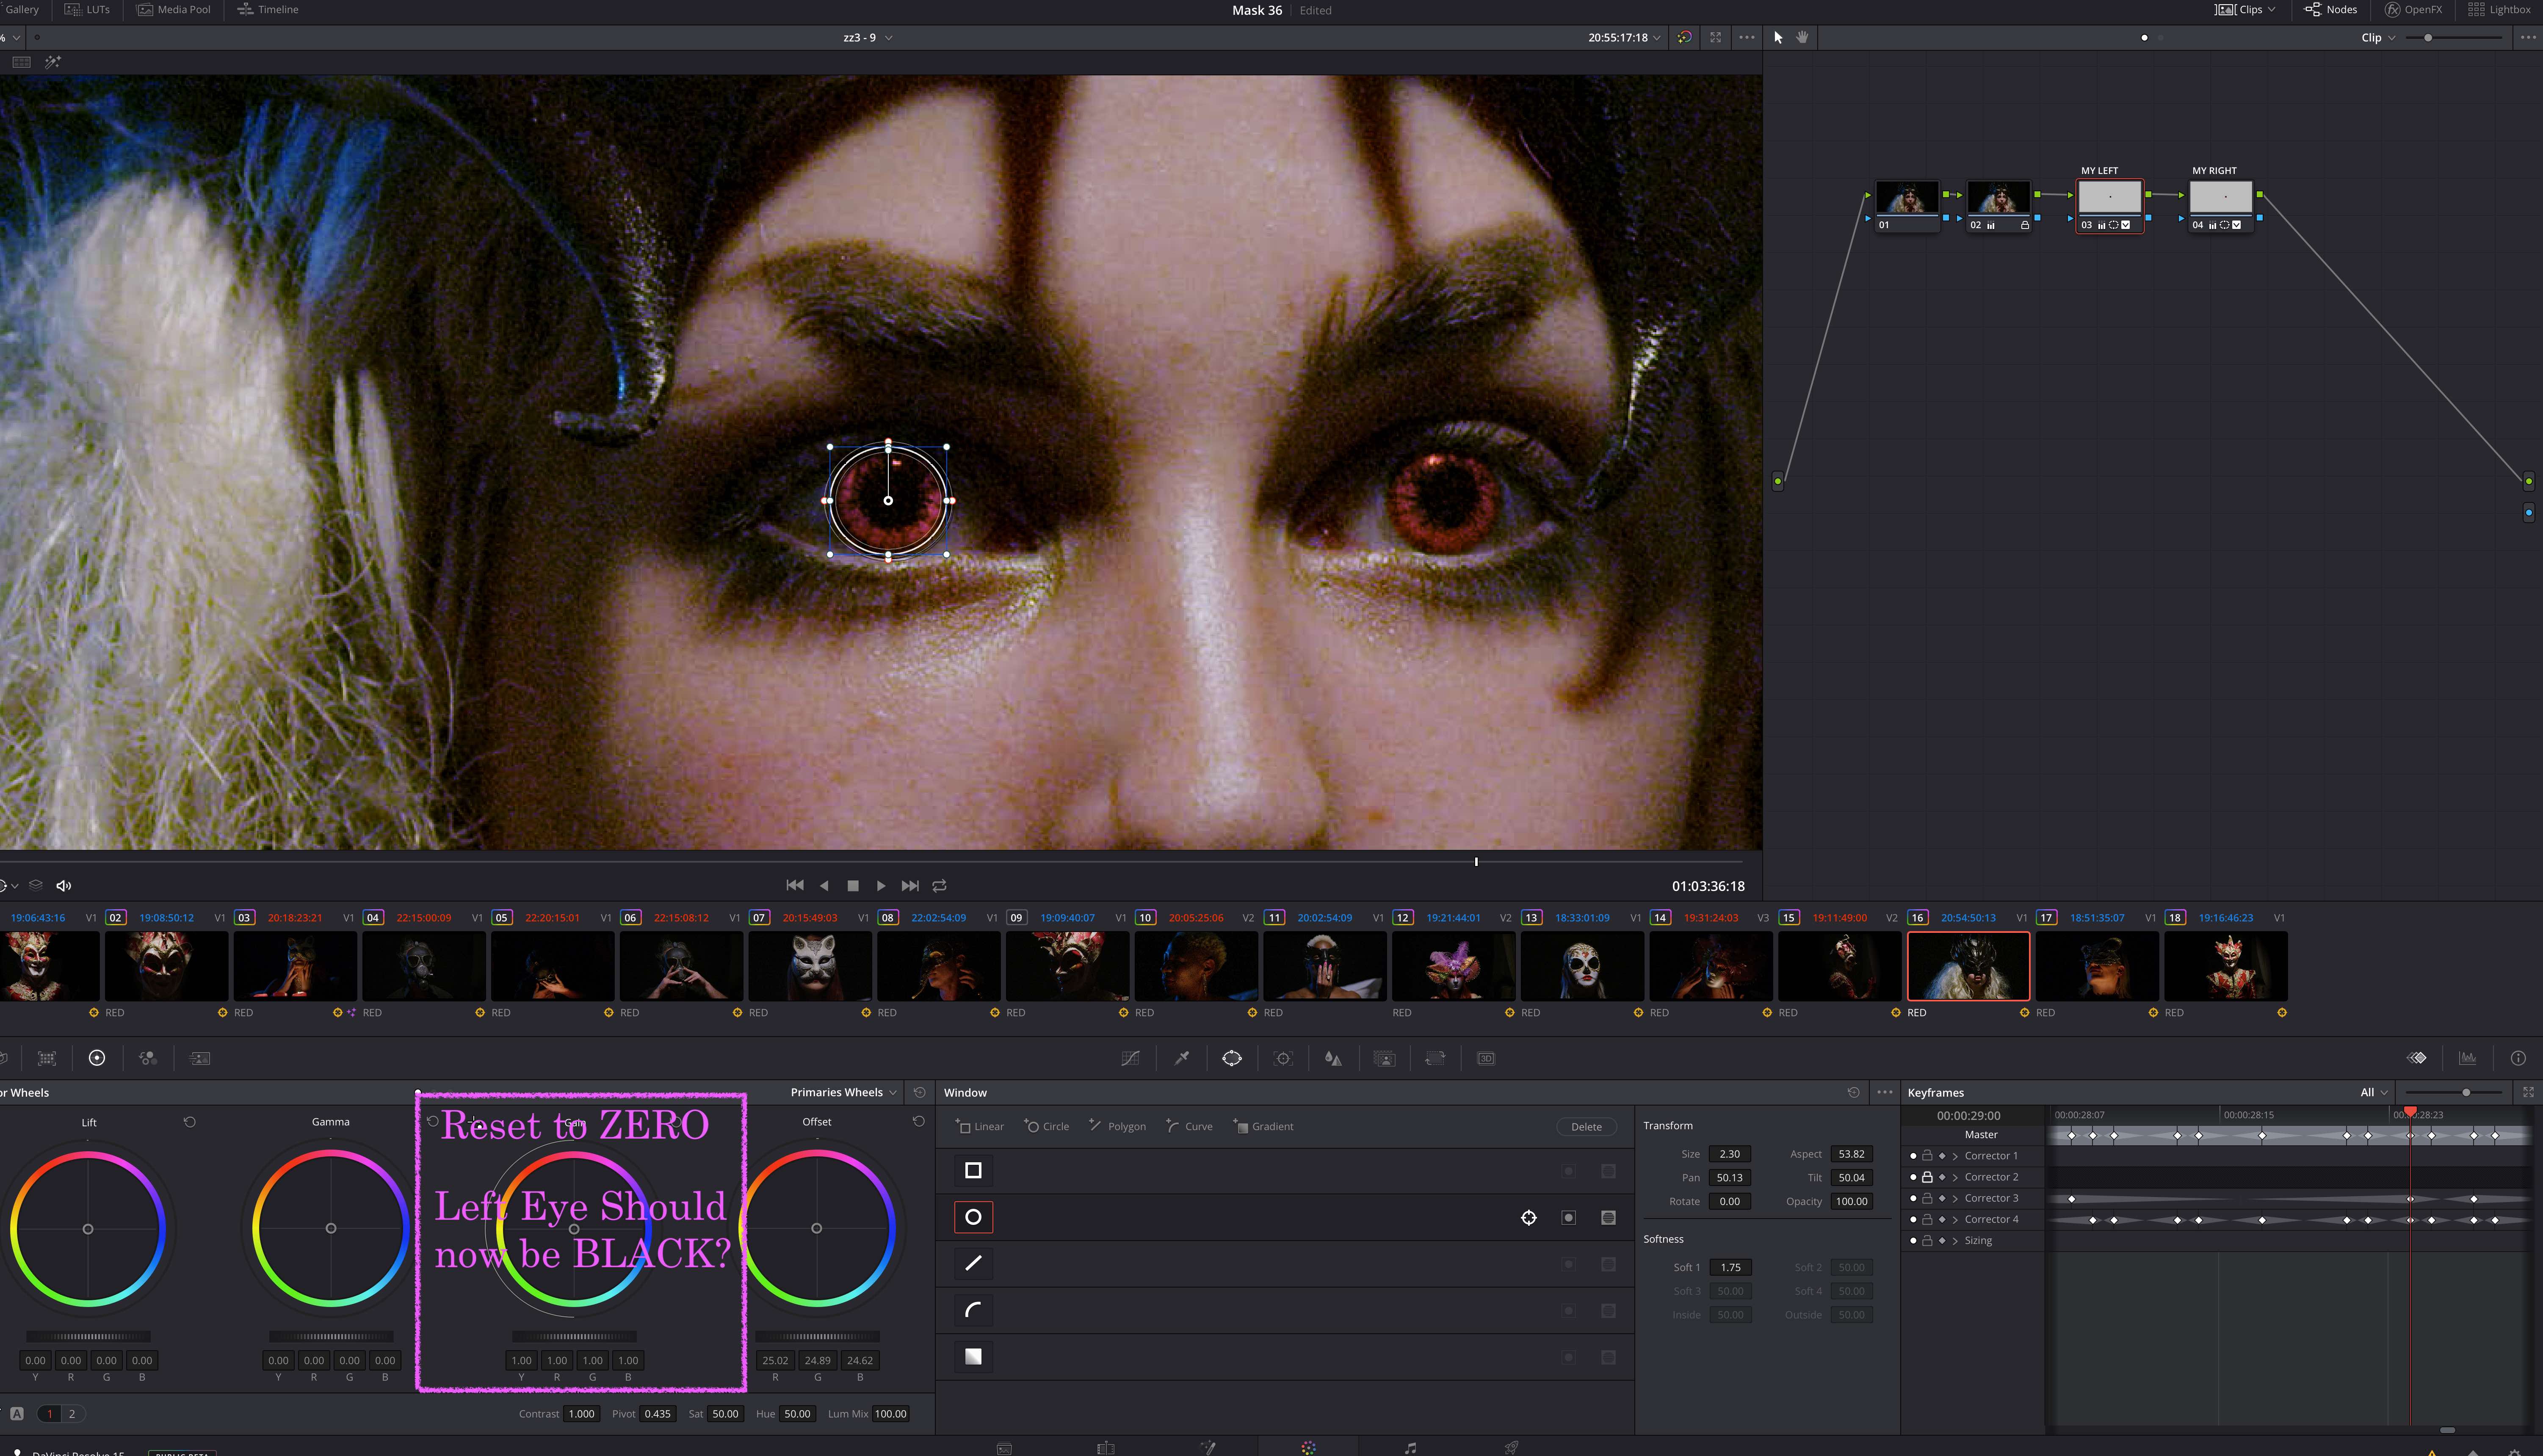Click the split screen viewer icon
2543x1456 pixels.
21,62
